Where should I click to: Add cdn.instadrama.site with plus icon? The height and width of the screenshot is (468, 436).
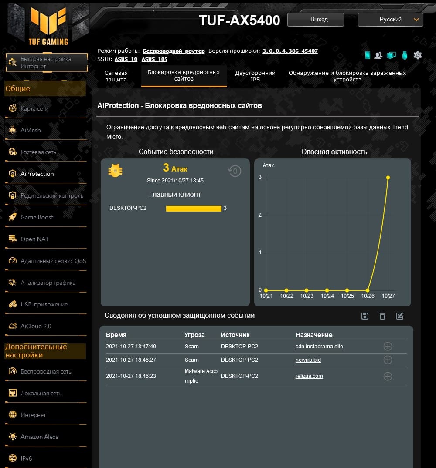point(388,346)
